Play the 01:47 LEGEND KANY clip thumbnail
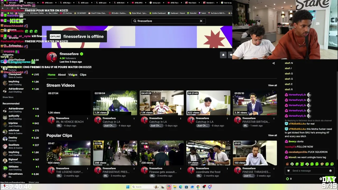Viewport: 338px width, 190px height. tap(68, 153)
